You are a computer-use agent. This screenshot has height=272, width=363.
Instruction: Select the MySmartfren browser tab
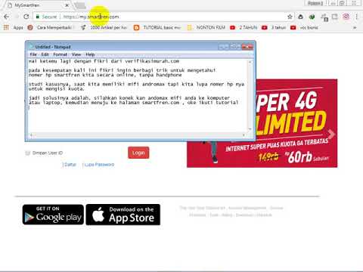(x=38, y=5)
